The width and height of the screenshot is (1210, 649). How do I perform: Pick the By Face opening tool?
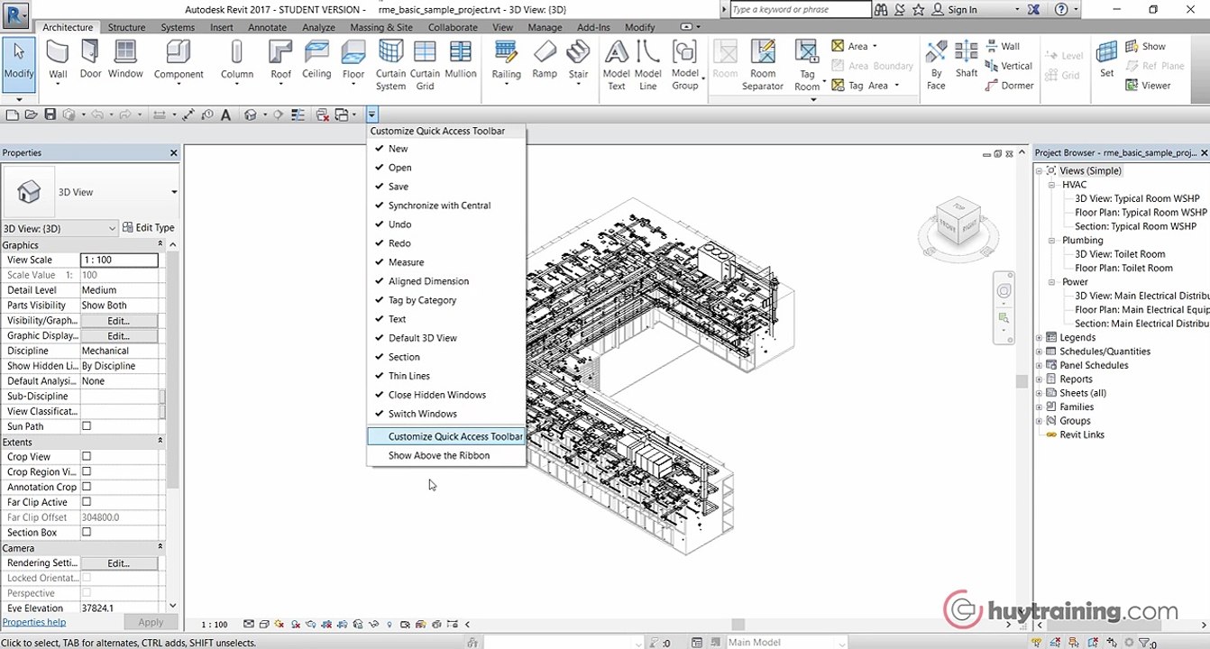[937, 65]
